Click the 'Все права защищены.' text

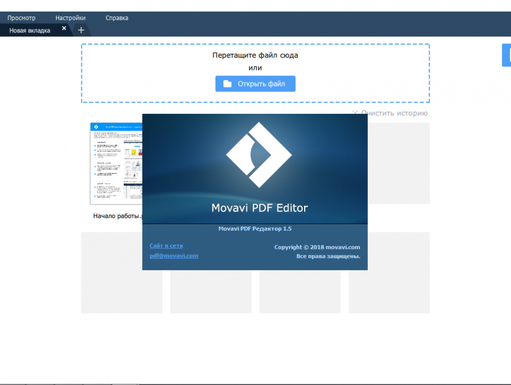click(x=328, y=256)
